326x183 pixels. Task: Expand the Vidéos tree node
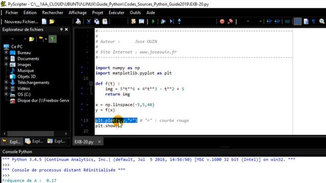pos(6,88)
